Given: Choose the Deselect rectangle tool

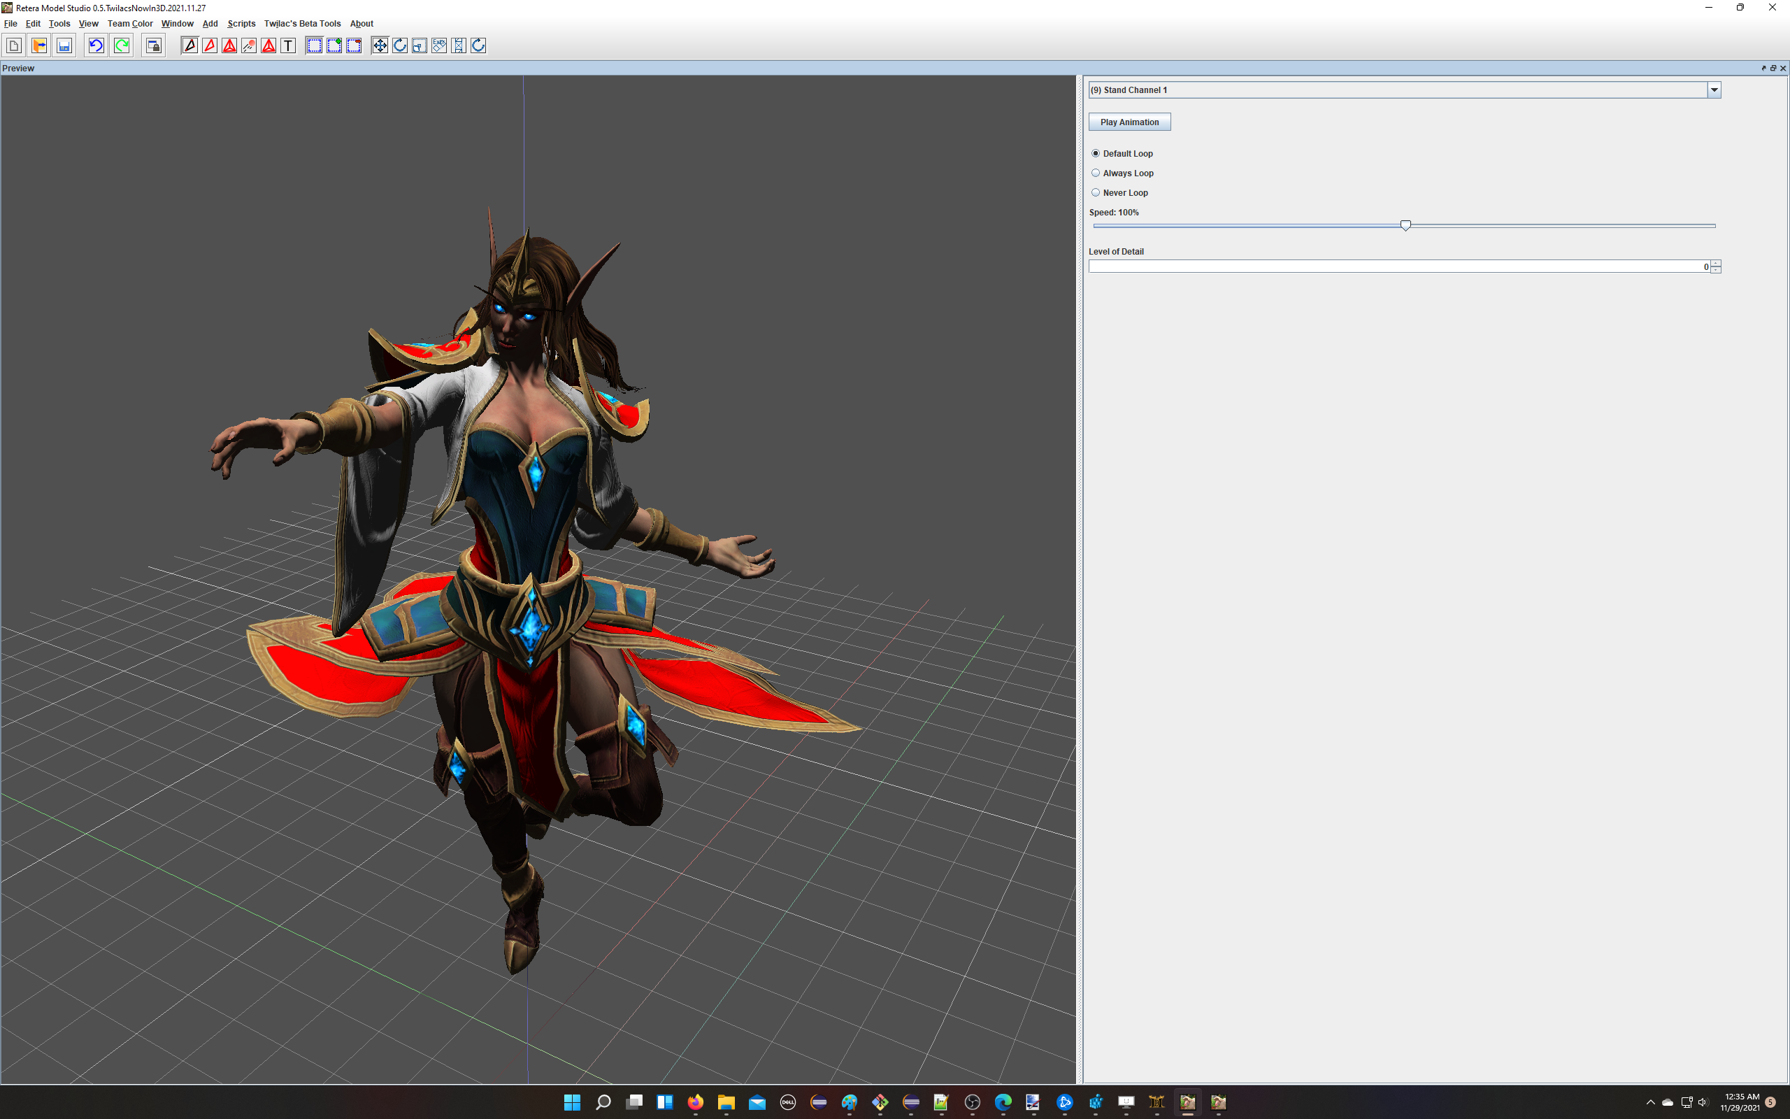Looking at the screenshot, I should (x=355, y=46).
